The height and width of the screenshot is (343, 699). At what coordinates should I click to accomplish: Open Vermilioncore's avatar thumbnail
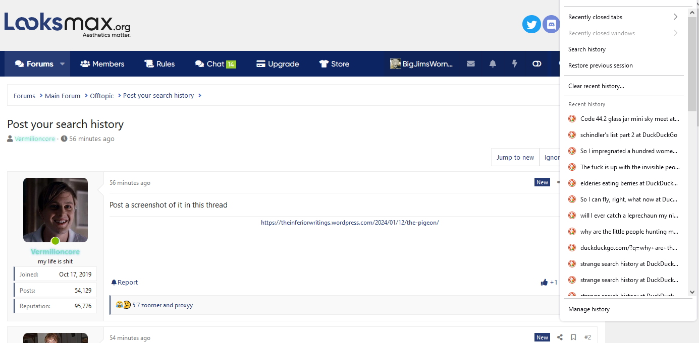click(56, 210)
